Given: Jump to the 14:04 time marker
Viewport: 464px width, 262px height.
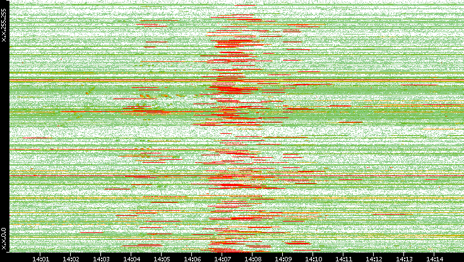Looking at the screenshot, I should pos(131,258).
